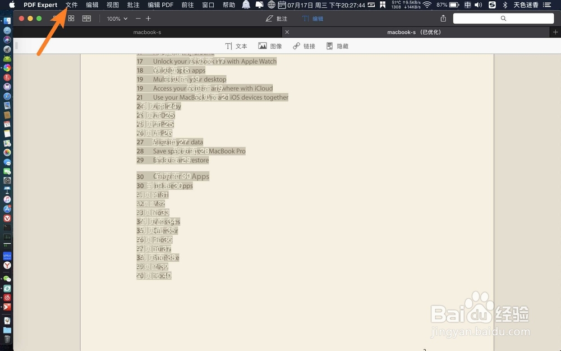Open the VPN app in dock
Screen dimensions: 561x351
(7, 256)
